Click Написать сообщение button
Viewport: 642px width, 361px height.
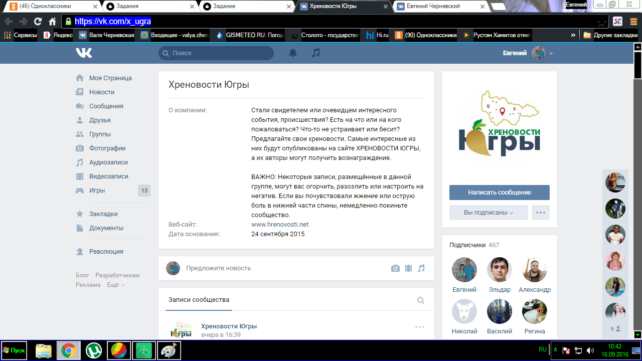(500, 193)
